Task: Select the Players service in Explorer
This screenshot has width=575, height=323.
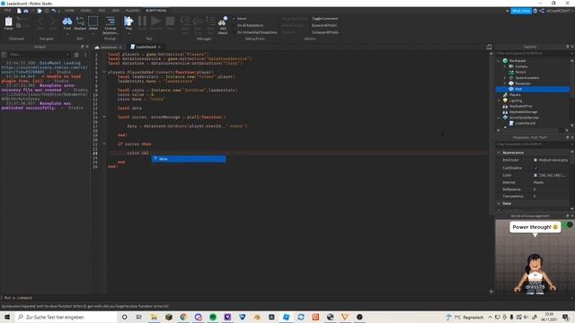Action: [x=515, y=95]
